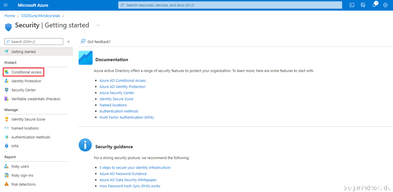This screenshot has width=393, height=192.
Task: Open the more options ellipsis by title
Action: coord(98,25)
